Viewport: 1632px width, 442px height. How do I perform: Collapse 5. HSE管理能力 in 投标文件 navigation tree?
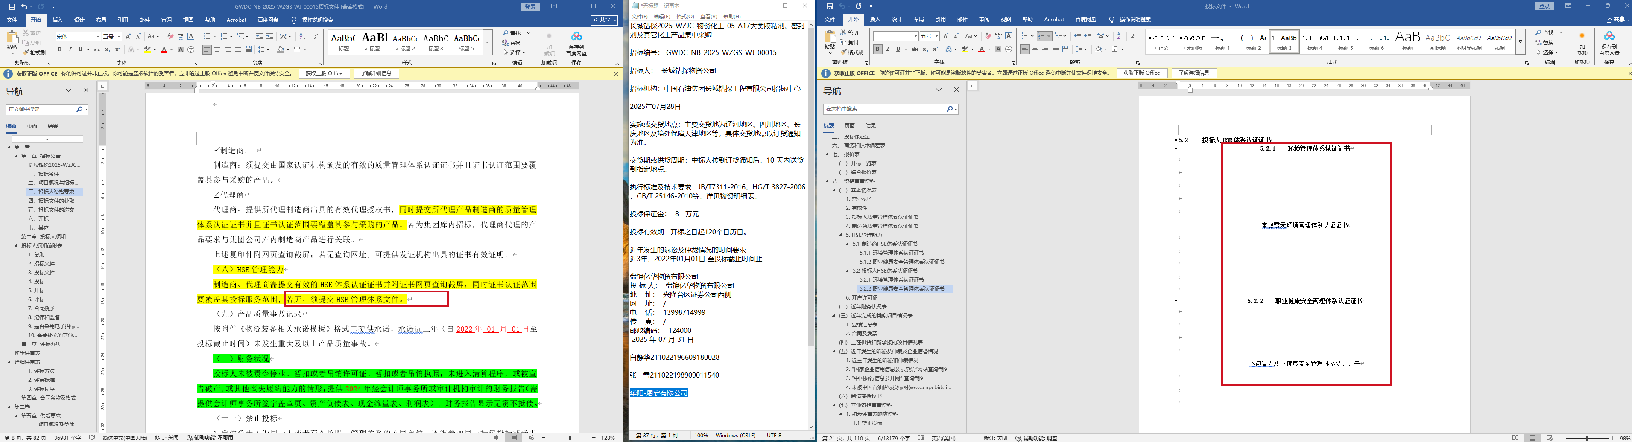tap(841, 235)
